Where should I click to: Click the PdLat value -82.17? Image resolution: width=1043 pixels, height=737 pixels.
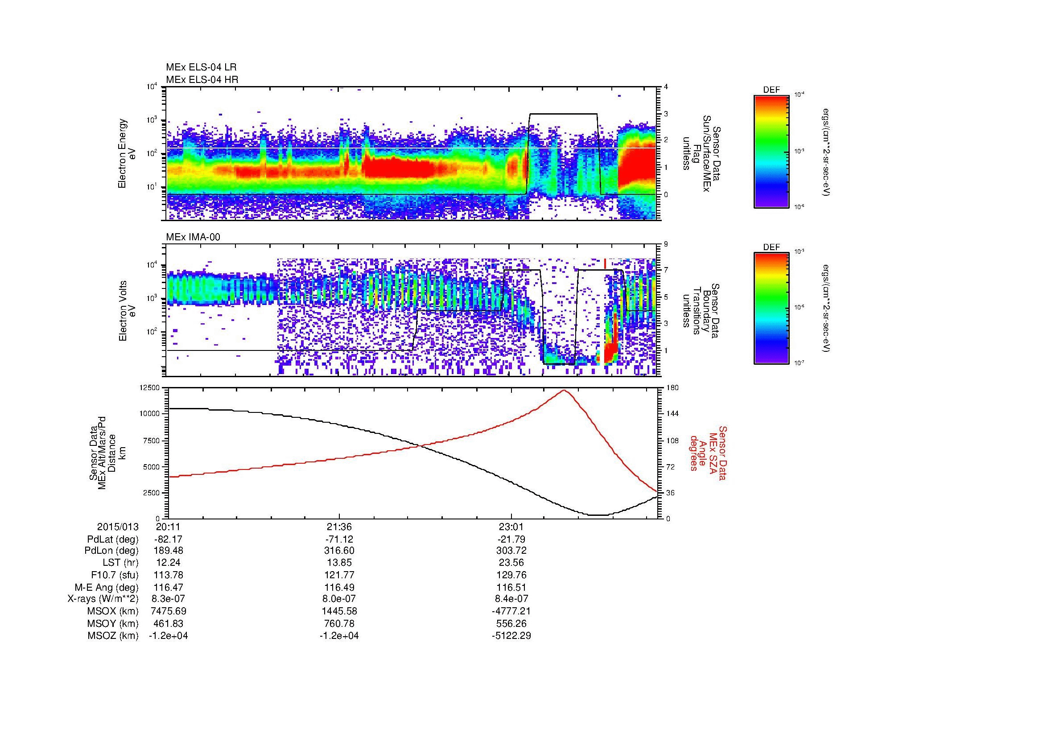click(x=169, y=539)
